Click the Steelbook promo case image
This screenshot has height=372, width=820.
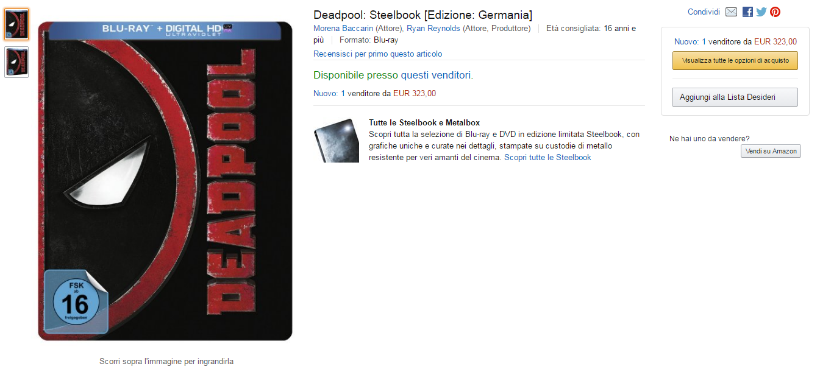[x=337, y=141]
